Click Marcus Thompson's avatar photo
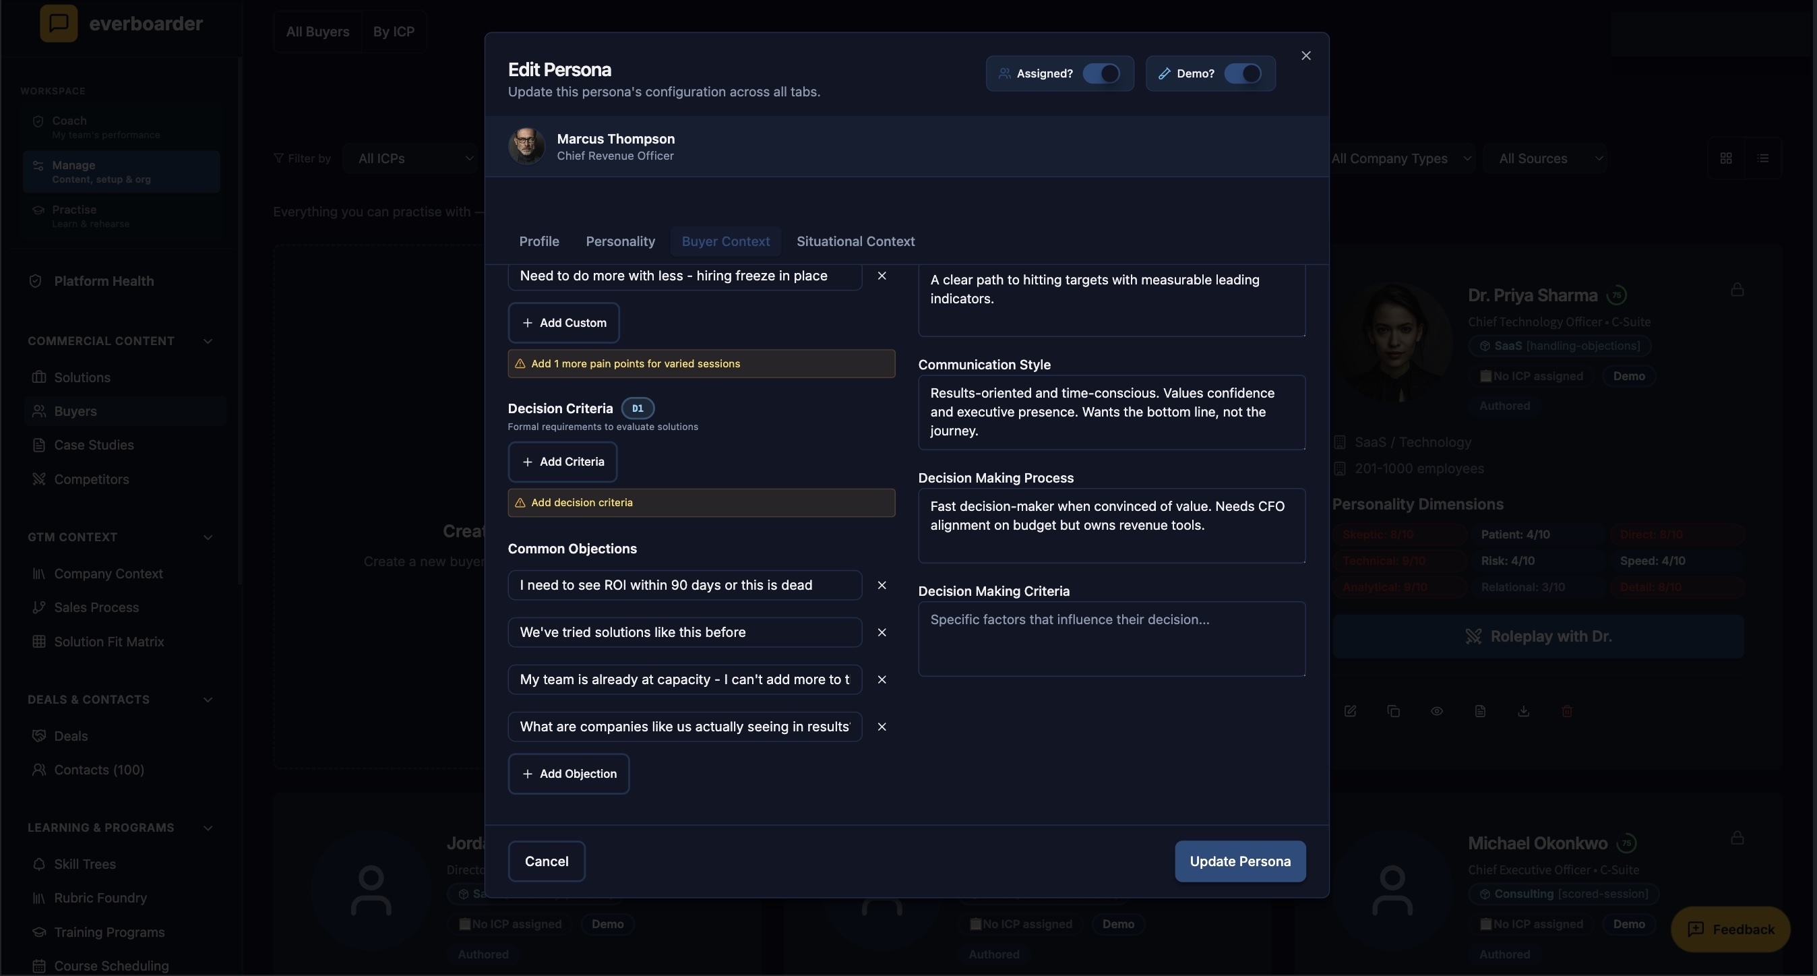Screen dimensions: 1817x976 click(527, 146)
